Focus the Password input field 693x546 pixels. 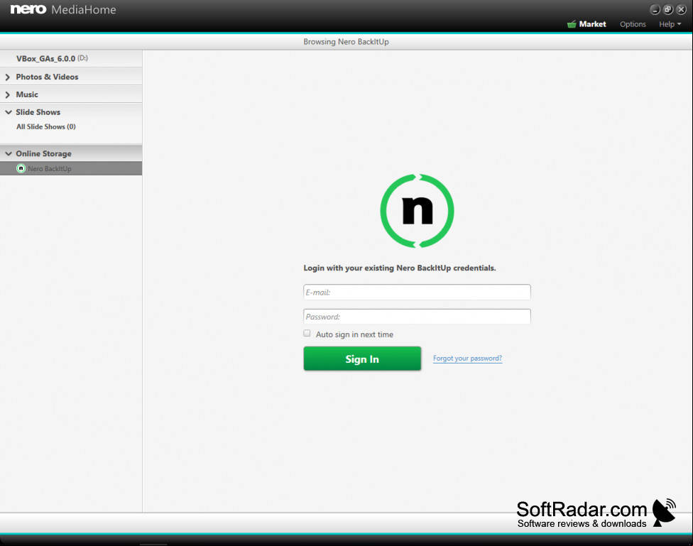coord(417,317)
